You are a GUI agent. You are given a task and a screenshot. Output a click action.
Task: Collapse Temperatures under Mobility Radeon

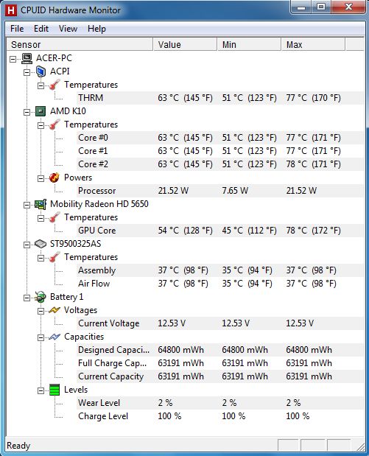pos(41,218)
